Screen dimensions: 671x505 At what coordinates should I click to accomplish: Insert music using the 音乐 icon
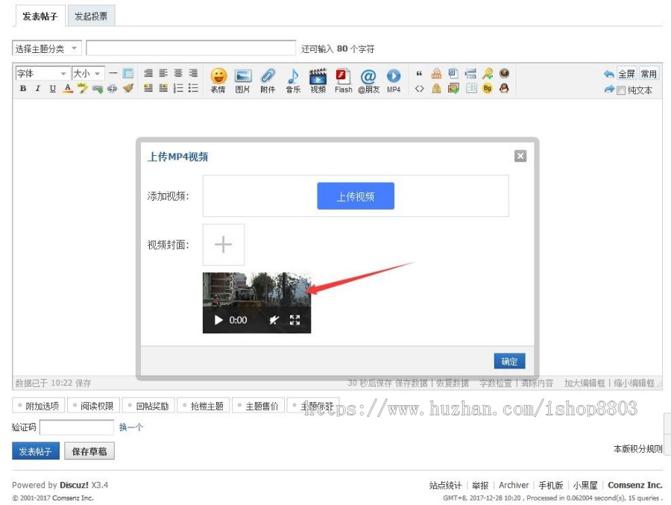click(293, 78)
